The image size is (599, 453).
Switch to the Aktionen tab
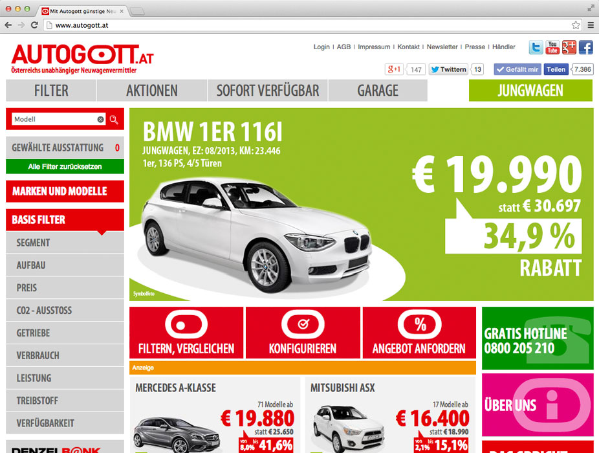click(152, 91)
